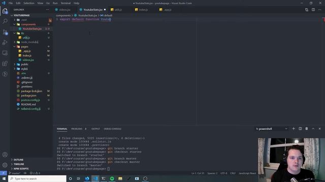Viewport: 325px width, 182px height.
Task: Open the Selection menu
Action: 29,3
